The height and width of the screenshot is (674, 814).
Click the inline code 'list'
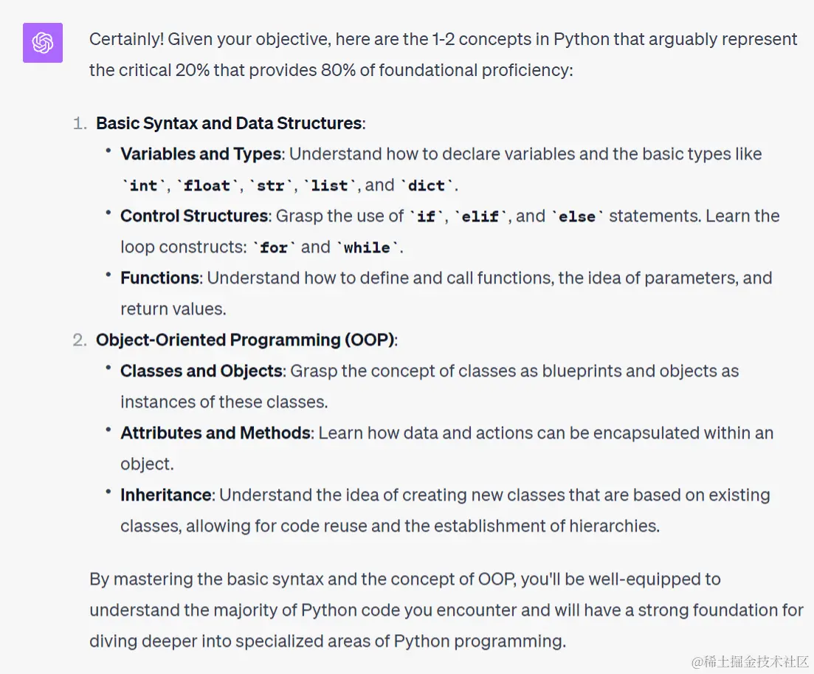[330, 185]
